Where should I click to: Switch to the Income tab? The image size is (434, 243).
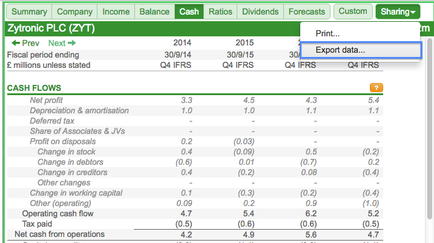coord(116,12)
